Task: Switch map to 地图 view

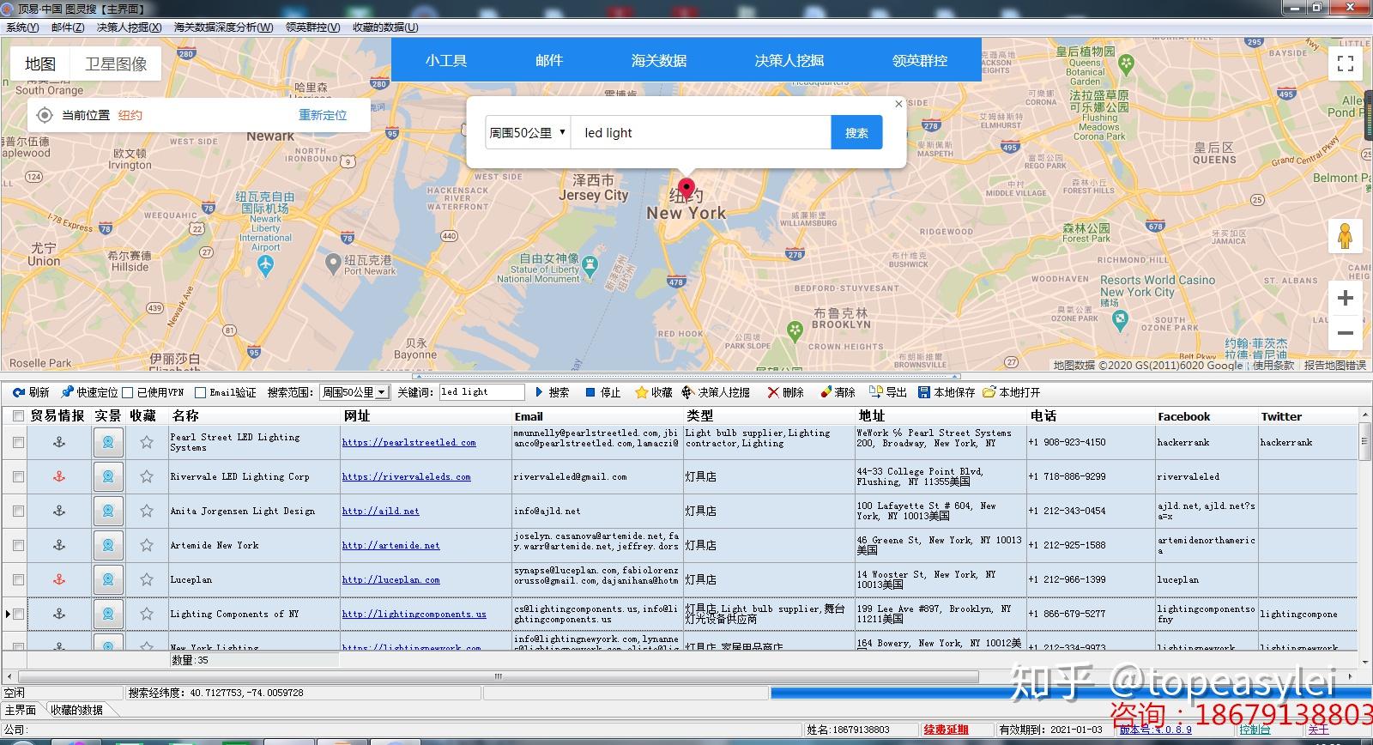Action: click(40, 64)
